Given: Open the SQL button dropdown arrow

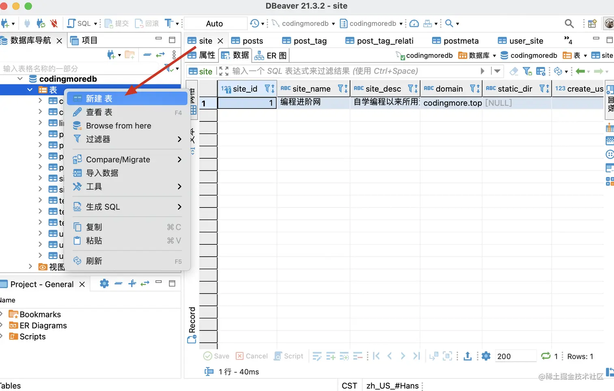Looking at the screenshot, I should tap(95, 24).
